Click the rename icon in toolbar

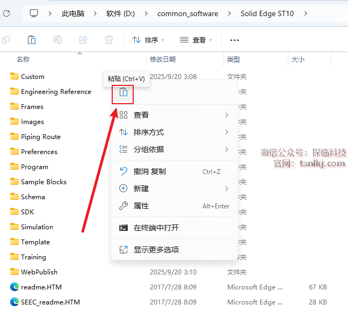click(x=57, y=40)
